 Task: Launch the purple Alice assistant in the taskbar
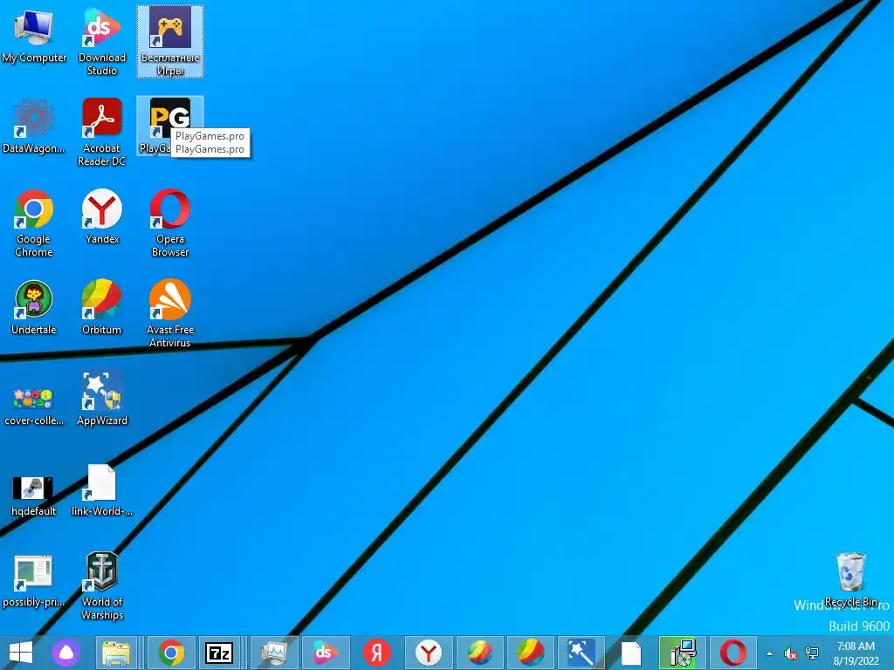click(x=66, y=653)
